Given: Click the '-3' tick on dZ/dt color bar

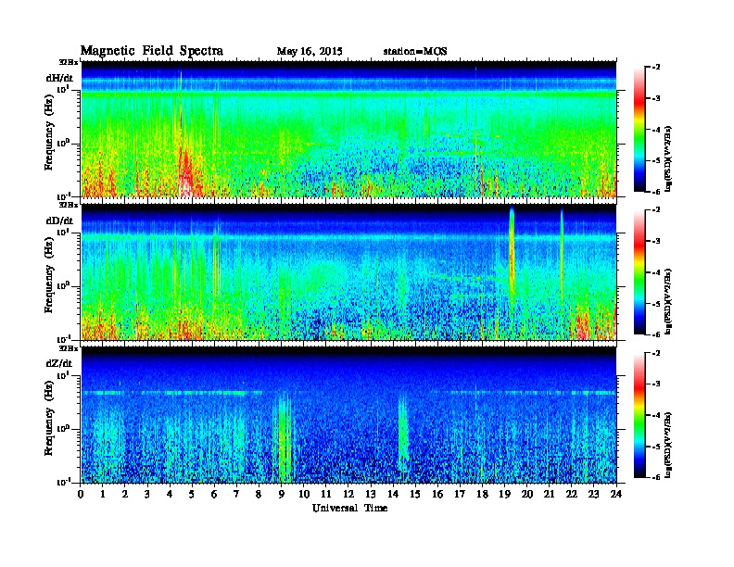Looking at the screenshot, I should 656,384.
